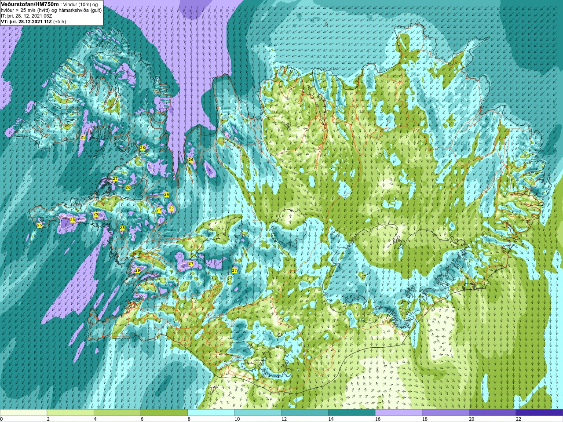This screenshot has height=422, width=563.
Task: Click the 18–20 m/s medium purple legend swatch
Action: (x=446, y=413)
